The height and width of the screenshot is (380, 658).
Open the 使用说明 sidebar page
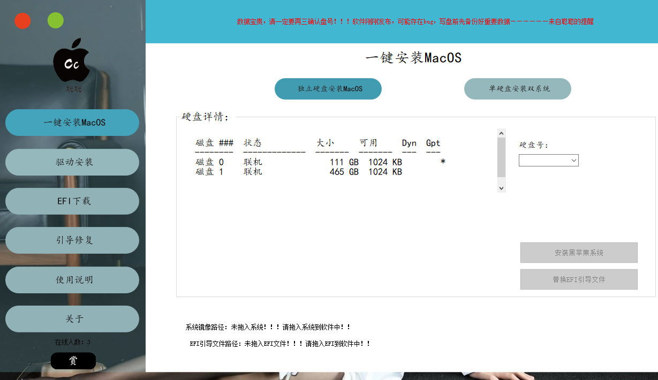point(72,280)
